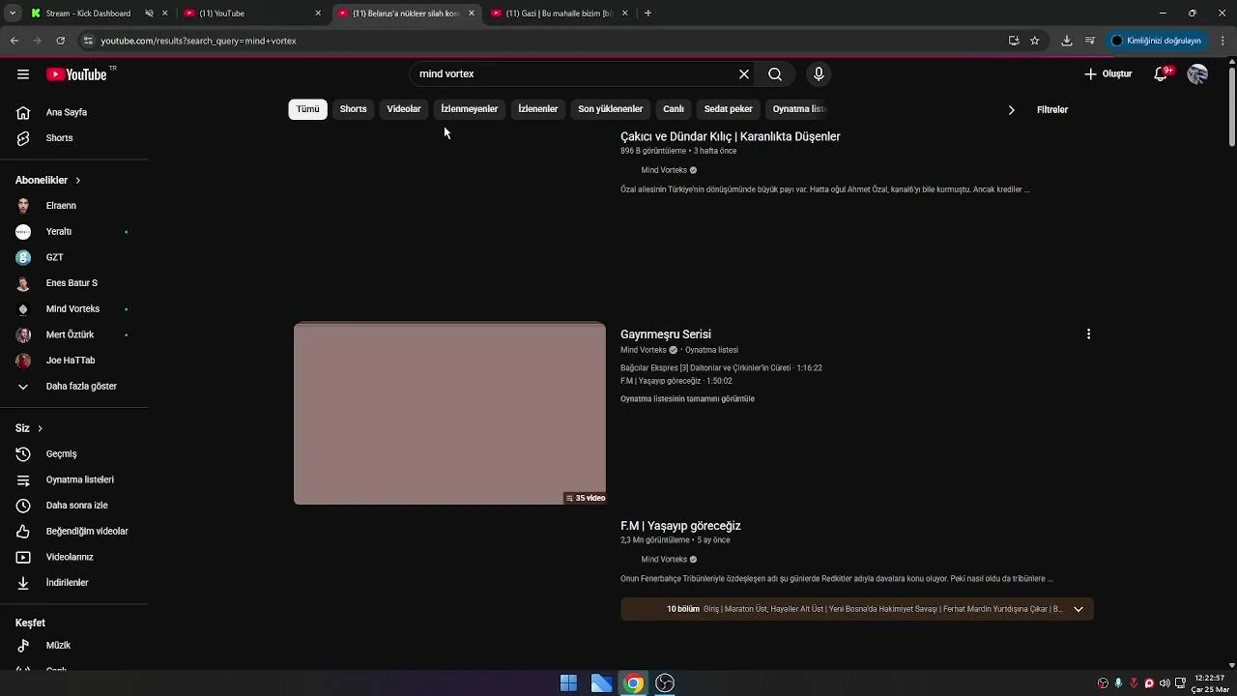Viewport: 1237px width, 696px height.
Task: Open a new Chrome tab
Action: tap(647, 14)
